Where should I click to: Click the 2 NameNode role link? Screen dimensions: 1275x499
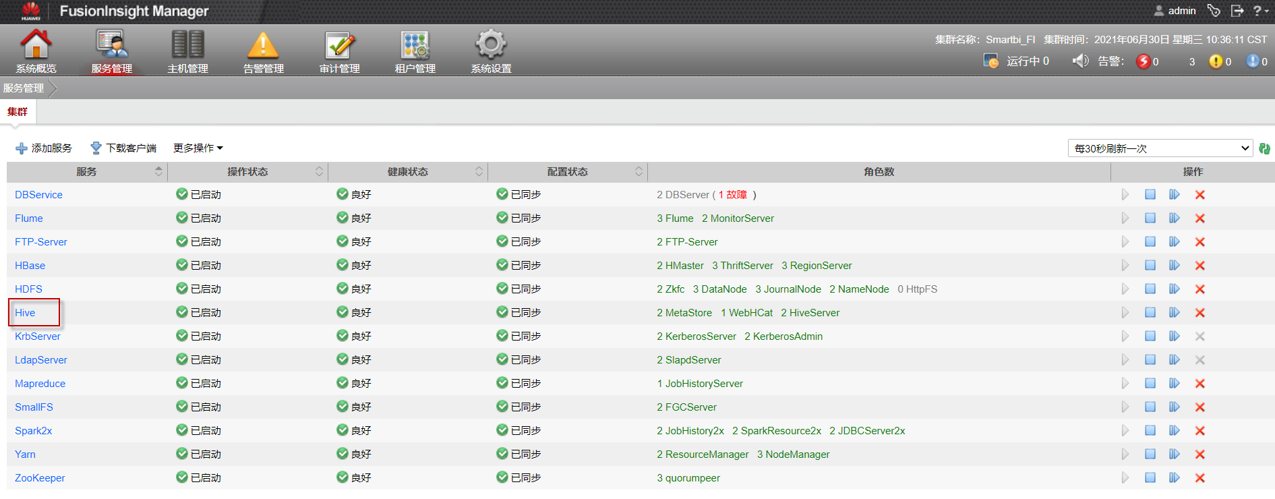[x=859, y=289]
